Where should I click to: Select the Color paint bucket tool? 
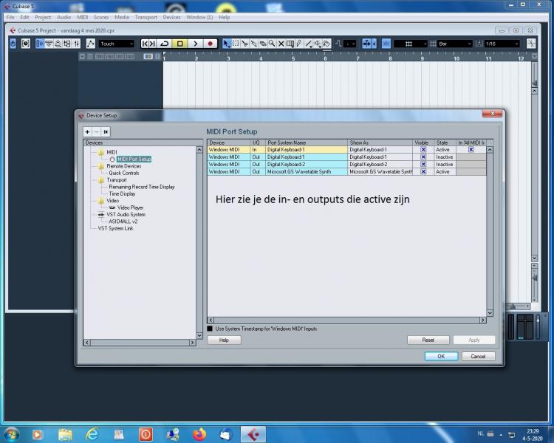(326, 44)
